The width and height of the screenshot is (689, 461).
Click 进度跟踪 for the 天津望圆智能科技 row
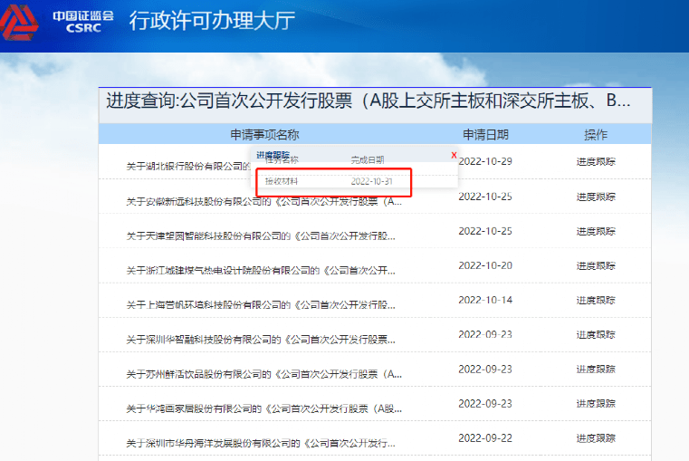click(x=596, y=231)
